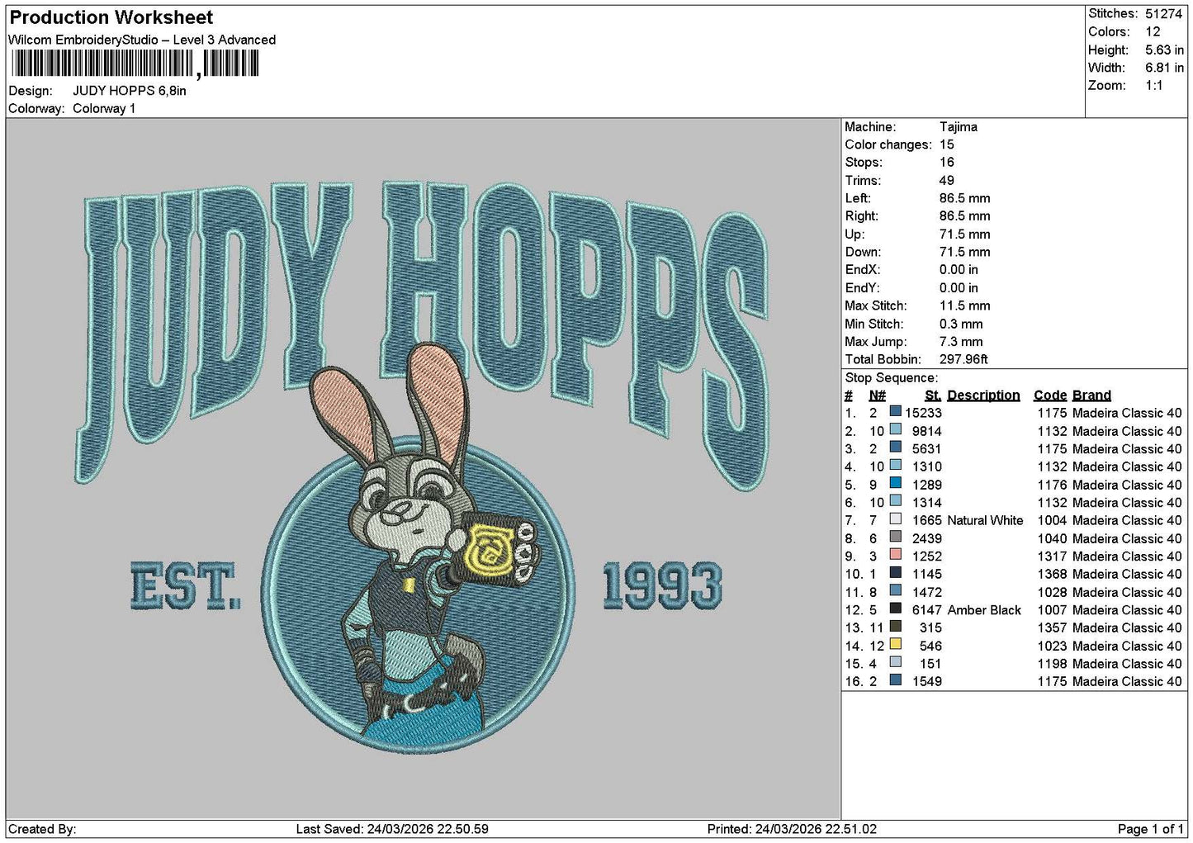The width and height of the screenshot is (1193, 843).
Task: Click the Stitches value 51274
Action: point(1164,14)
